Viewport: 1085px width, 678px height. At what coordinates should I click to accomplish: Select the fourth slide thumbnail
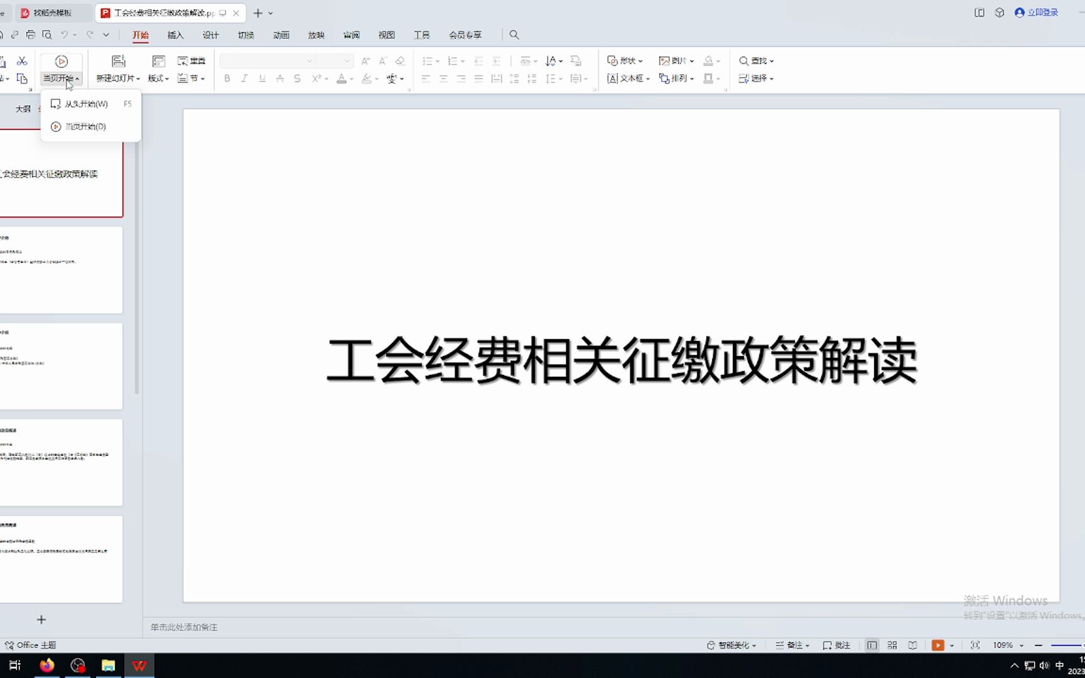click(x=61, y=463)
